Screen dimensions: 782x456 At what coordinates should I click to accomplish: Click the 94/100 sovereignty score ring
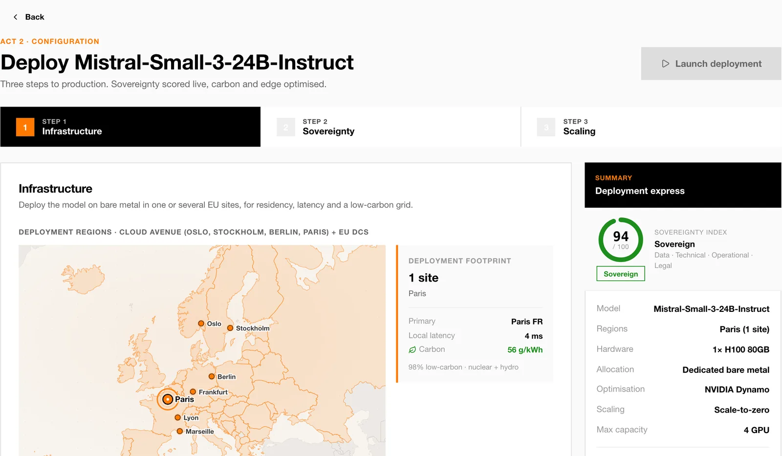(x=621, y=240)
